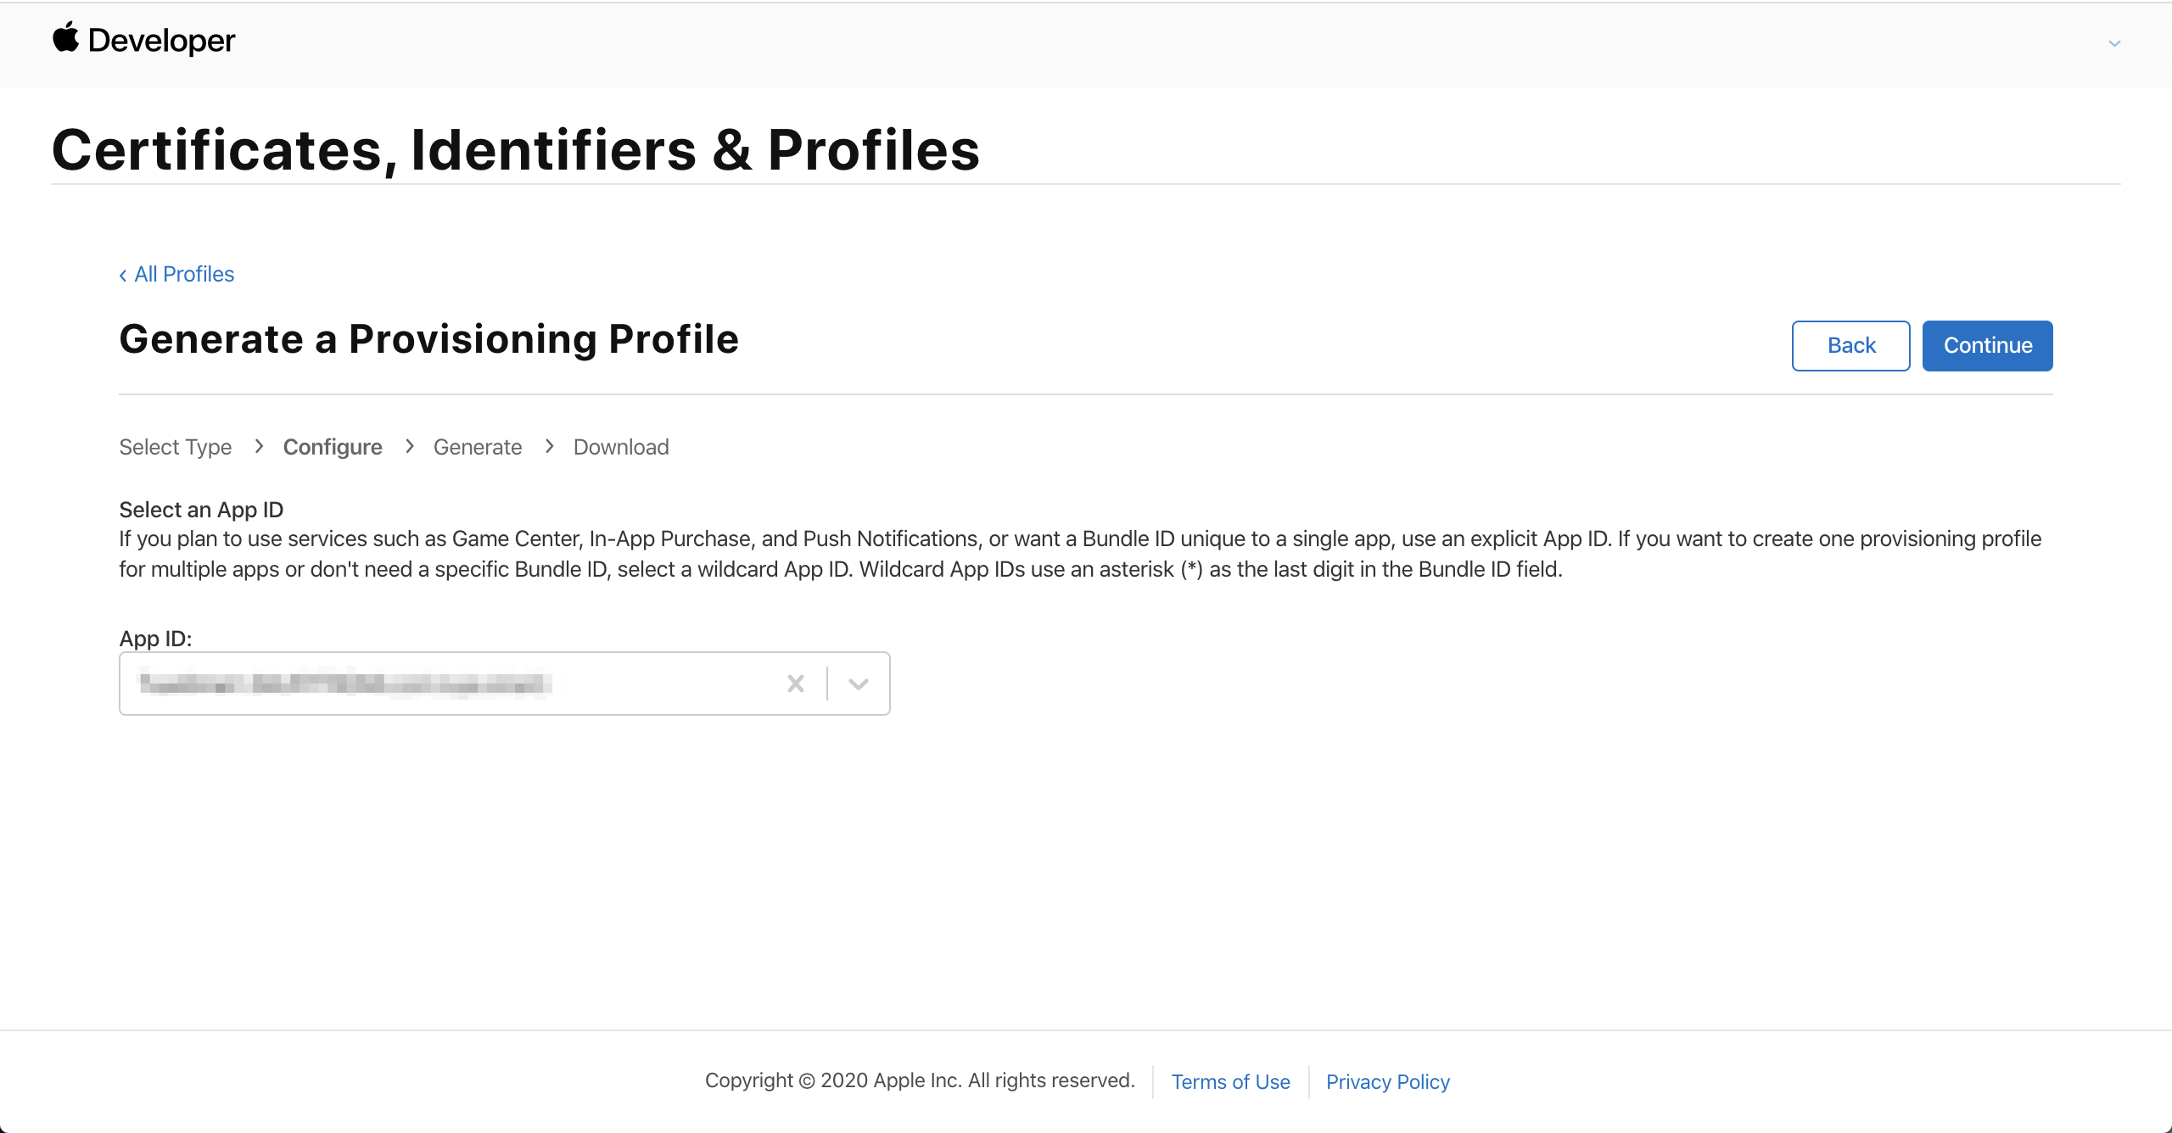The image size is (2172, 1133).
Task: Open the Terms of Use link
Action: [x=1230, y=1081]
